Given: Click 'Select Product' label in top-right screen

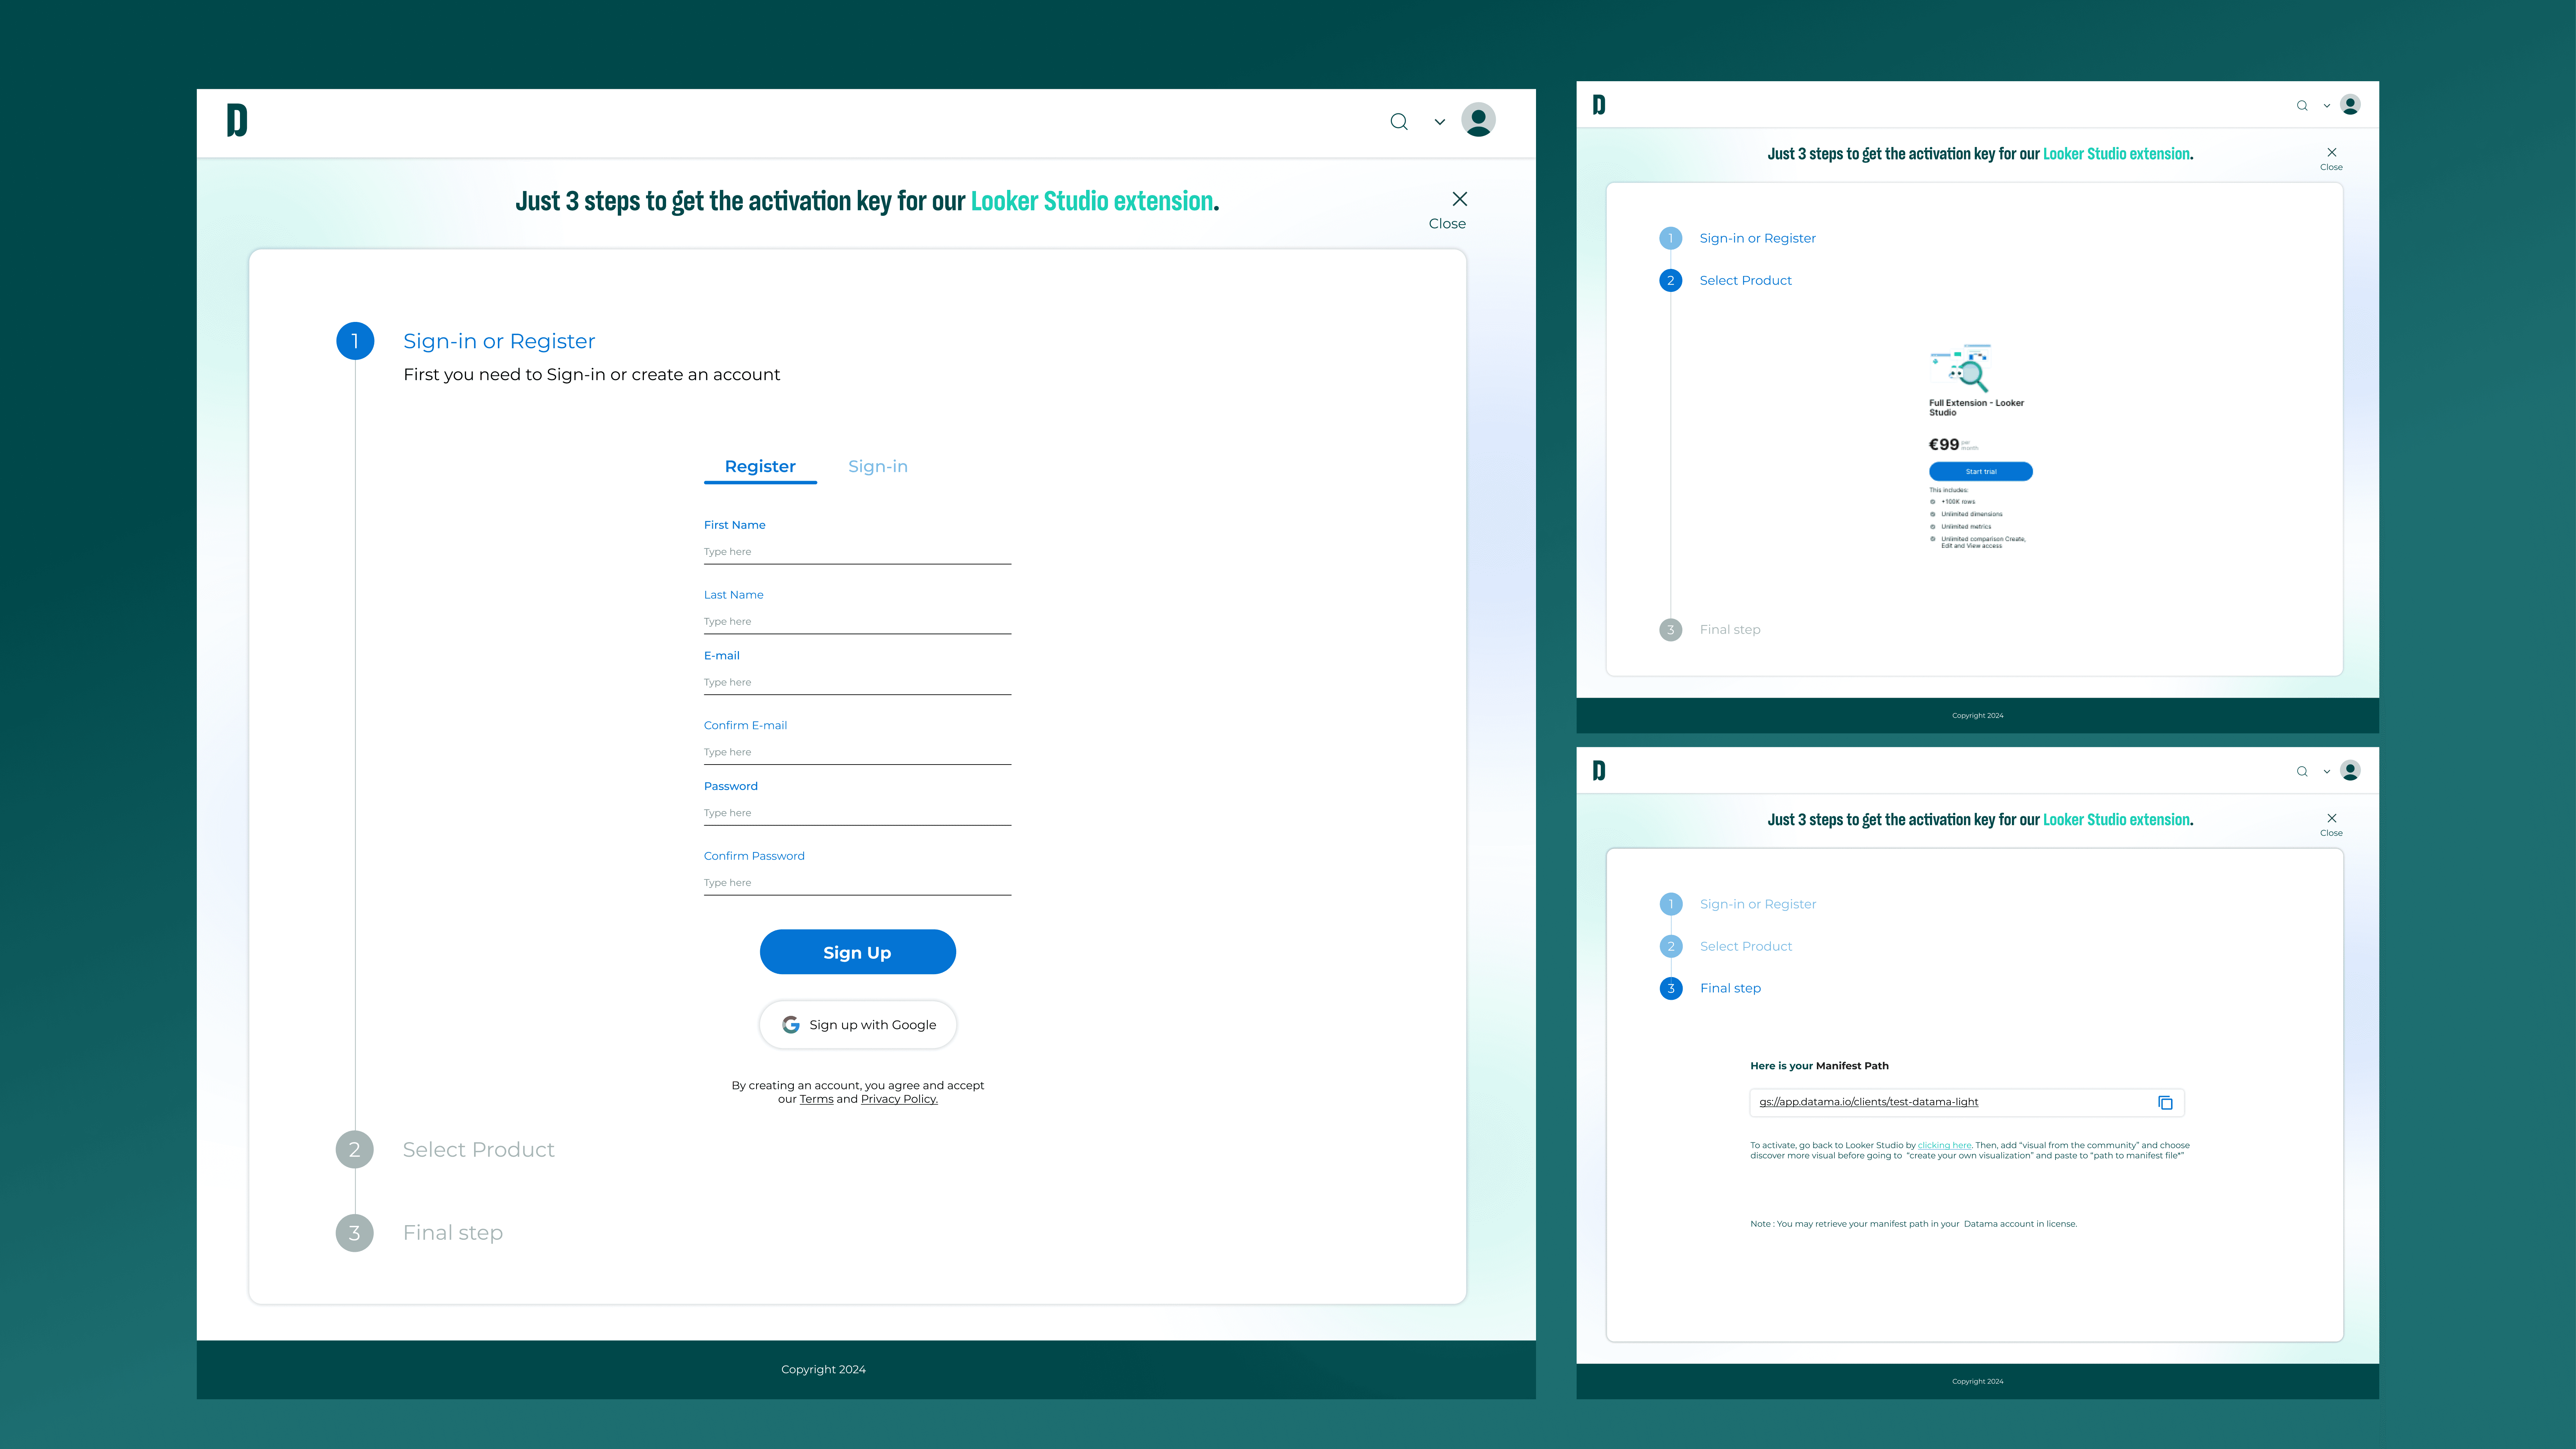Looking at the screenshot, I should (1746, 281).
